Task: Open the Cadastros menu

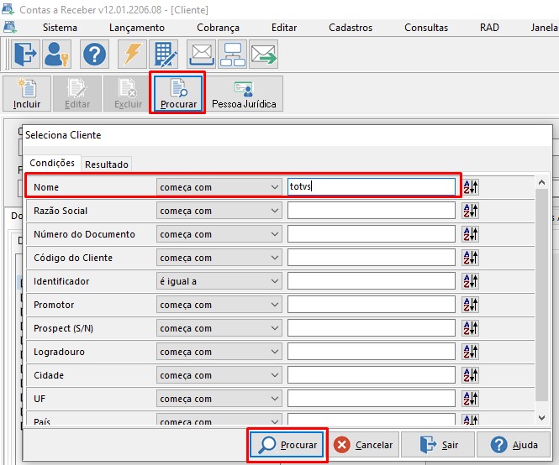Action: [x=351, y=28]
